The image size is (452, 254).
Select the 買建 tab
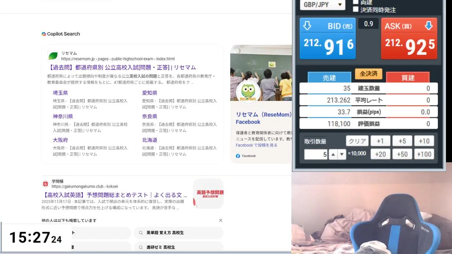(x=408, y=78)
